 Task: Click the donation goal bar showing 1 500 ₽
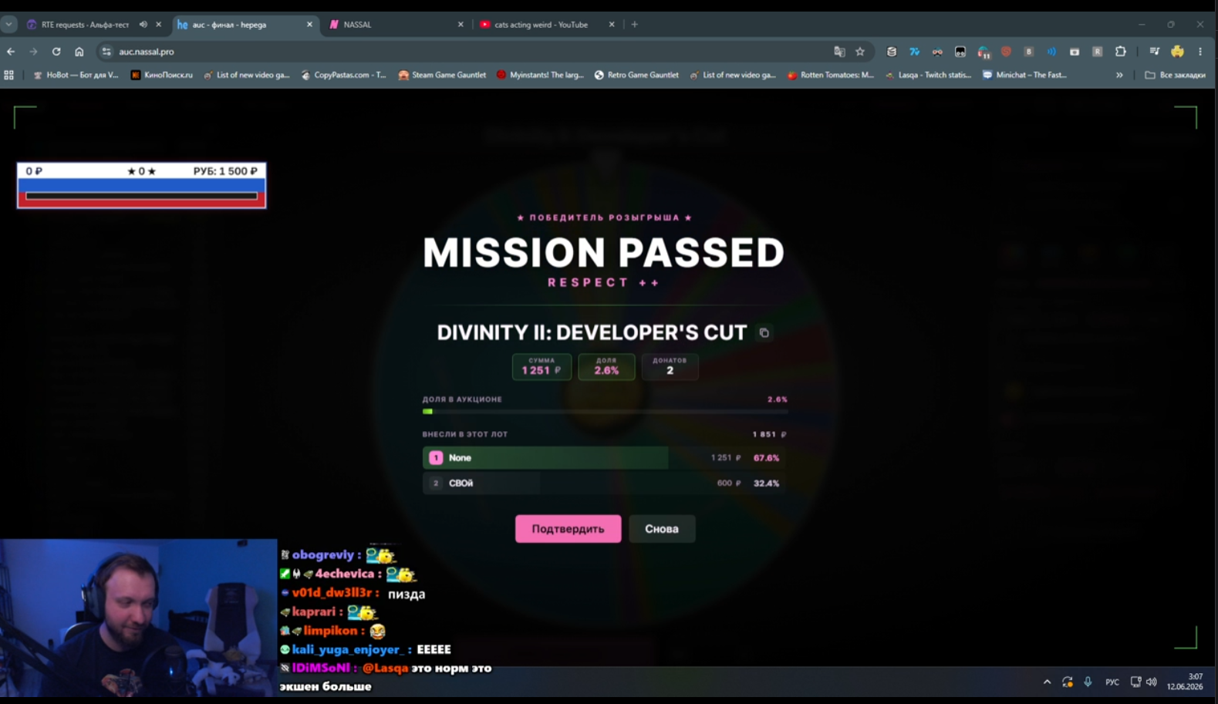tap(142, 185)
